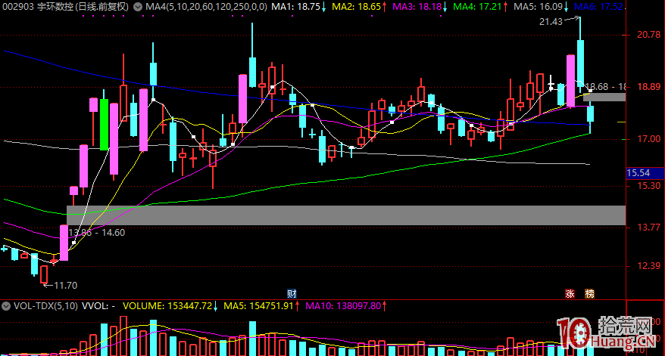Screen dimensions: 665x356
Task: Click the volume MA10 138097.80 label
Action: (345, 307)
